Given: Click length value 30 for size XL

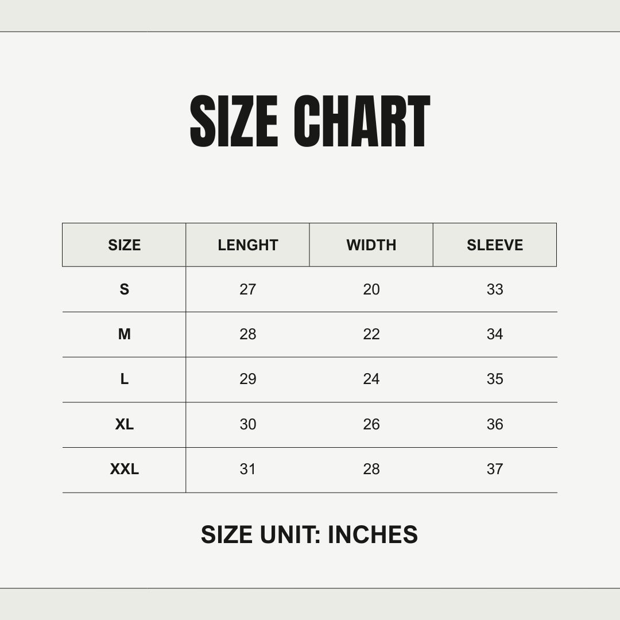Looking at the screenshot, I should click(247, 424).
